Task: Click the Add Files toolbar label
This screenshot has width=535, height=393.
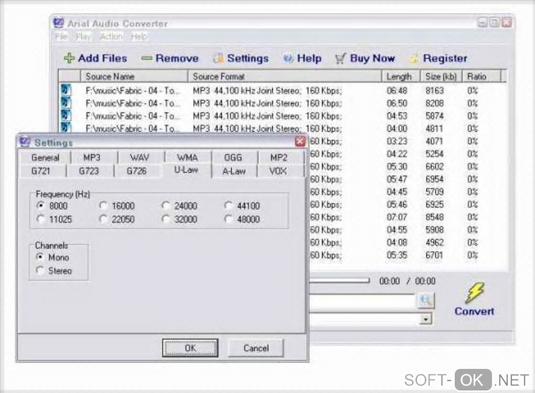Action: [x=102, y=58]
